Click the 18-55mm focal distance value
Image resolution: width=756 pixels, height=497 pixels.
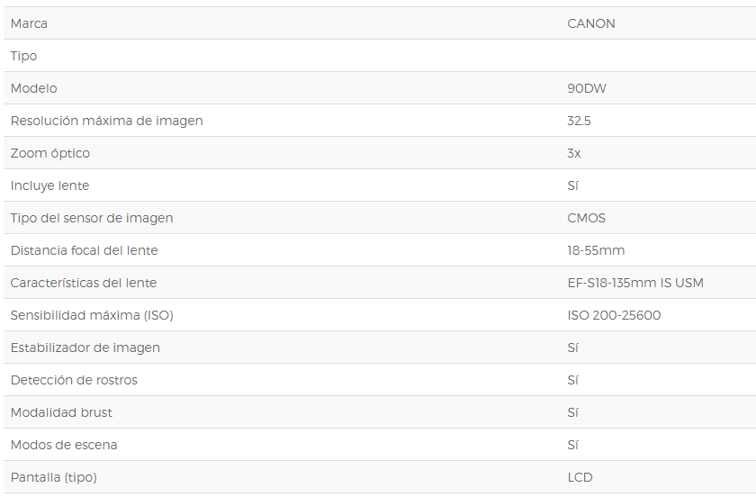click(x=596, y=250)
